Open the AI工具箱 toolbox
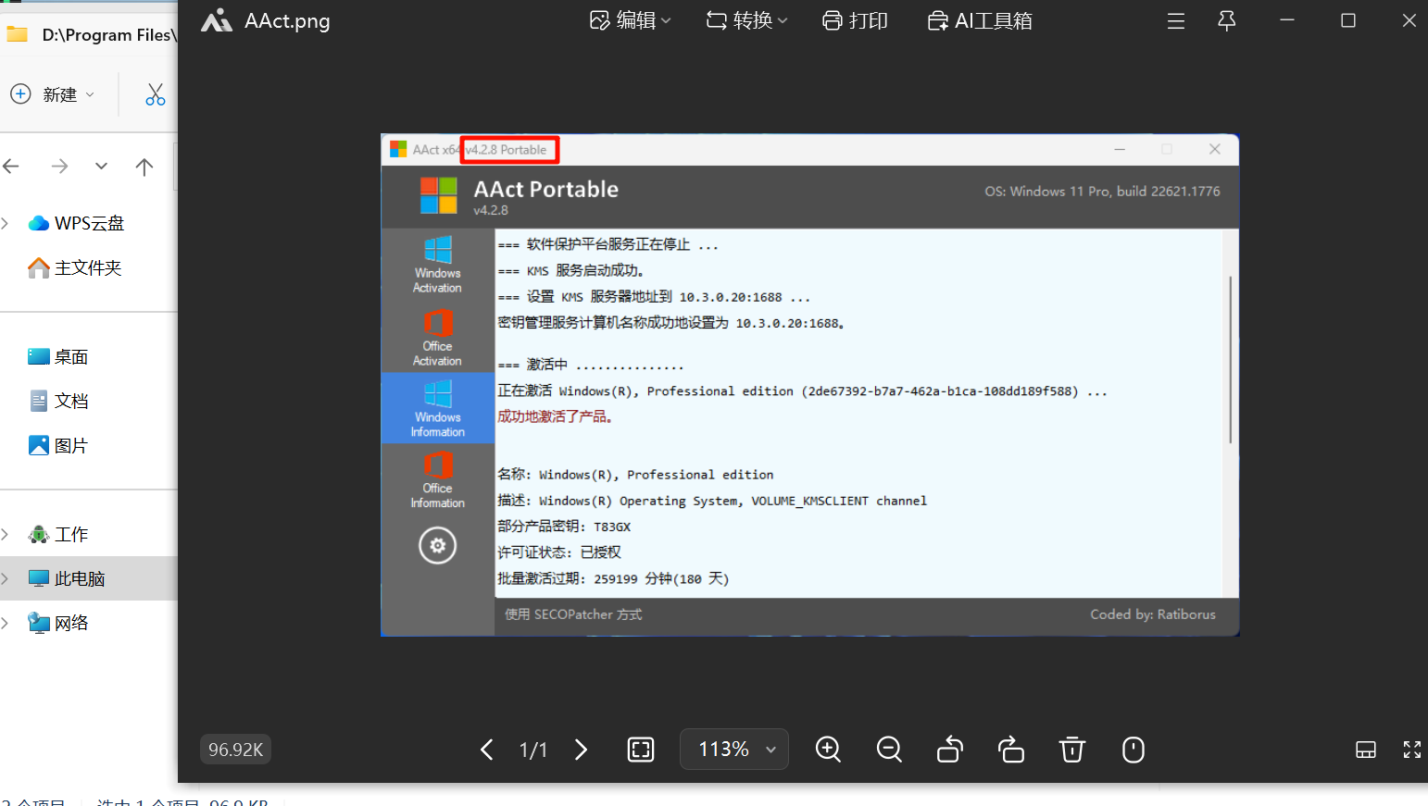The height and width of the screenshot is (806, 1428). point(980,20)
